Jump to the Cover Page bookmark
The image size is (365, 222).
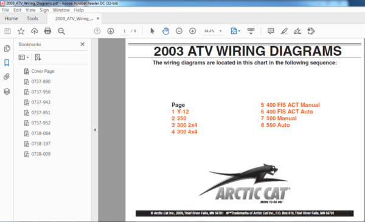(43, 72)
